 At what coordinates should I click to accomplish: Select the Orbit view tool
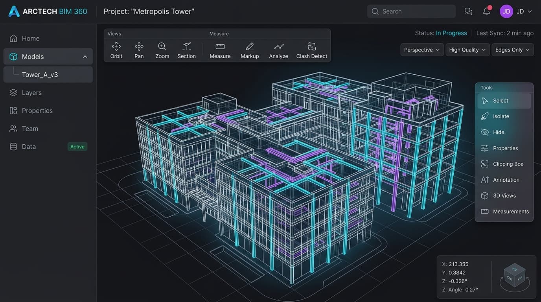116,51
